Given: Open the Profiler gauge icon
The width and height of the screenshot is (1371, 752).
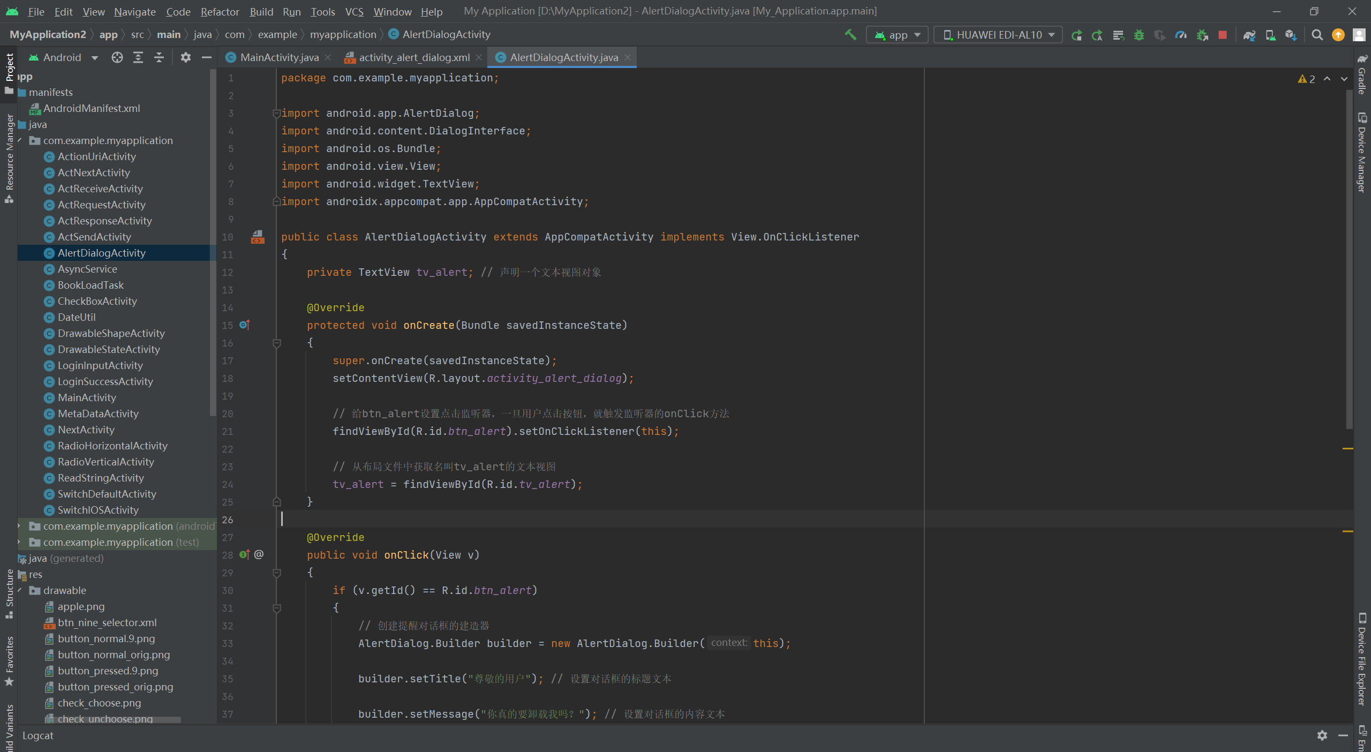Looking at the screenshot, I should pos(1181,35).
